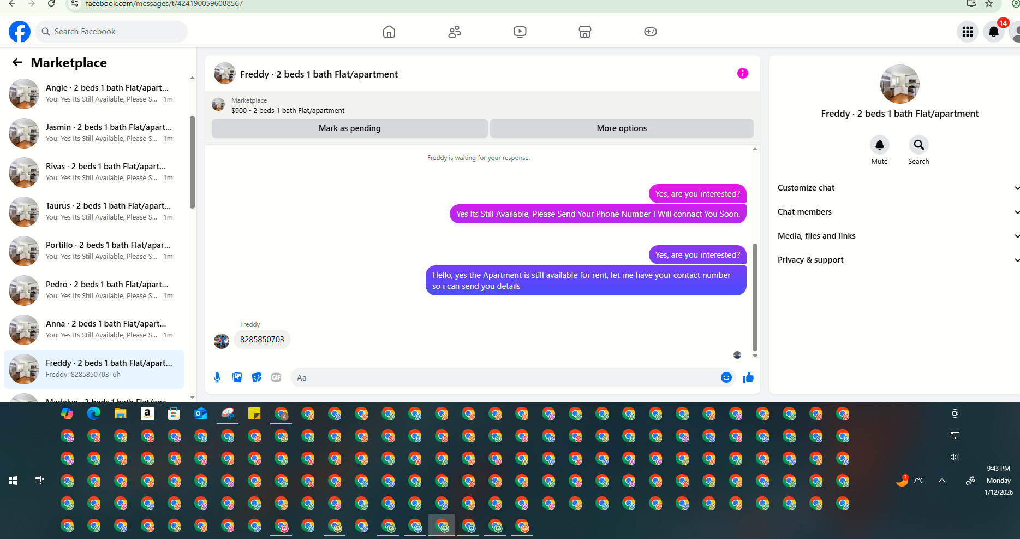Open Taurus's conversation in the list
This screenshot has height=539, width=1020.
coord(94,212)
